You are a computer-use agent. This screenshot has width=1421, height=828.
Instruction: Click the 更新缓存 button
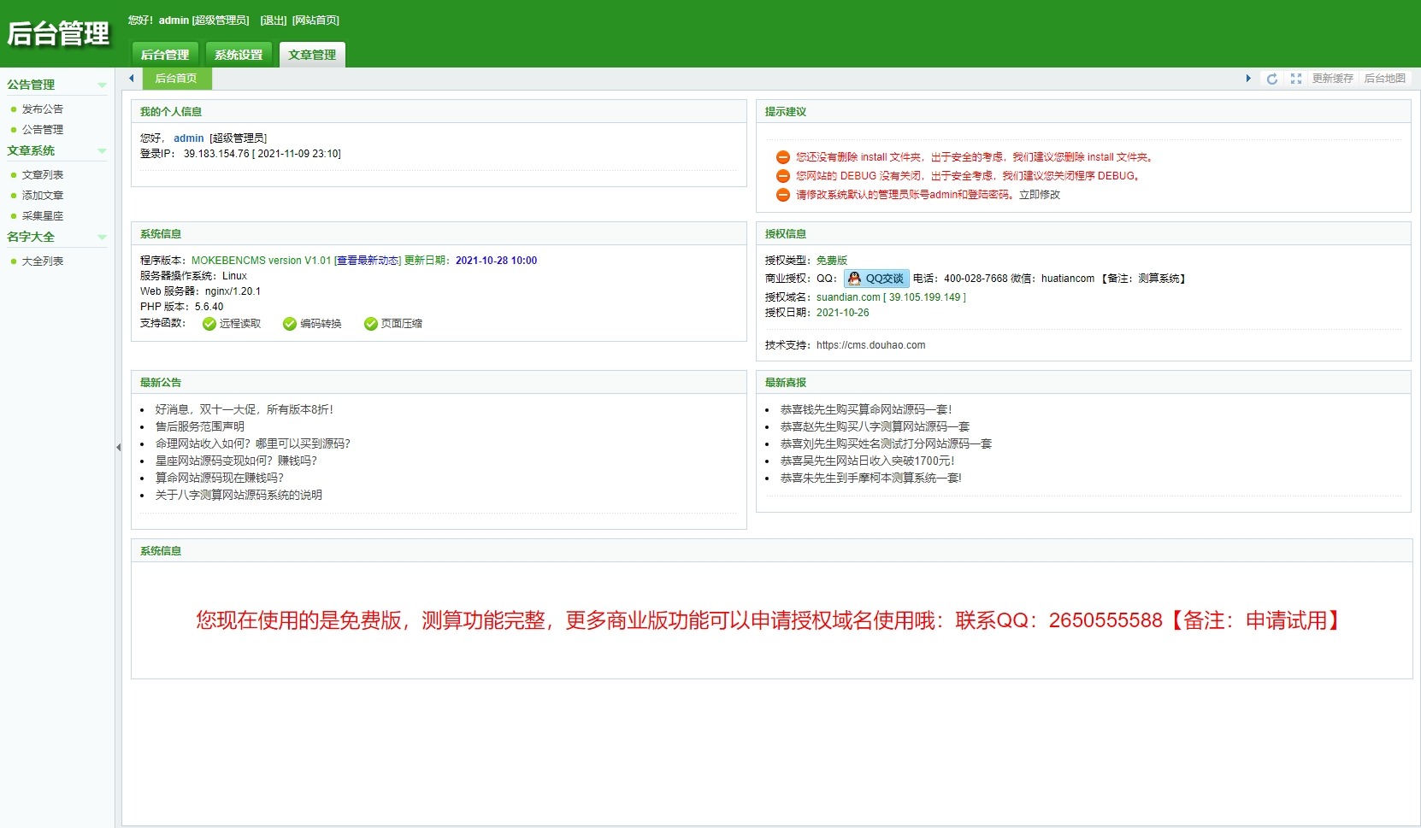coord(1332,79)
